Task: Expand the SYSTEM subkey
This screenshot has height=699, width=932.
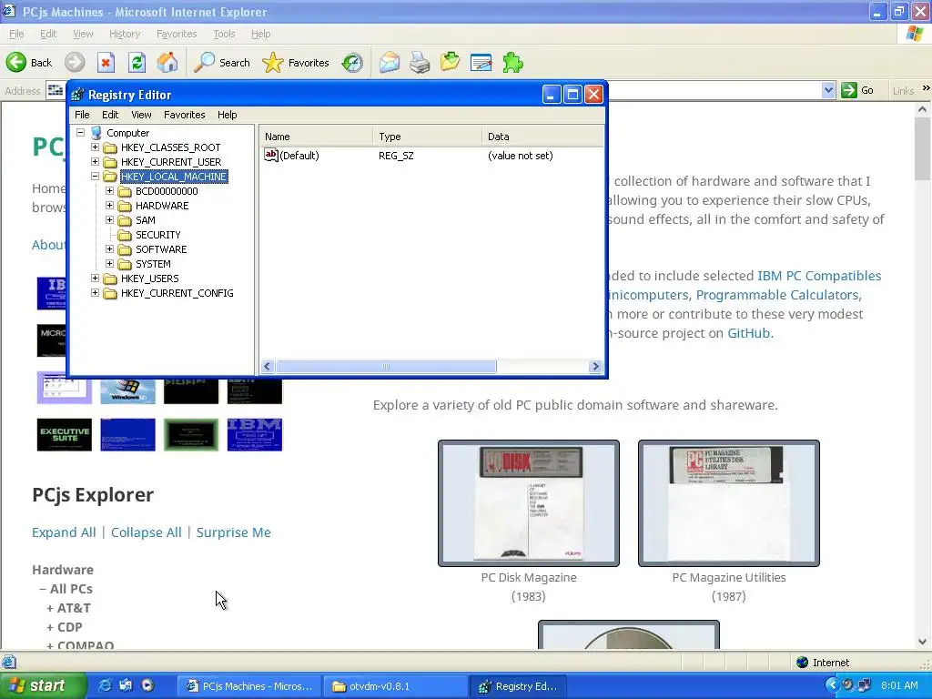Action: tap(109, 263)
